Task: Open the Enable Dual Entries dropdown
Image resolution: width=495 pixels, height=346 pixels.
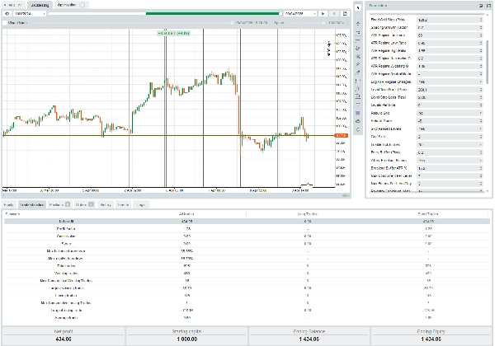Action: click(450, 145)
